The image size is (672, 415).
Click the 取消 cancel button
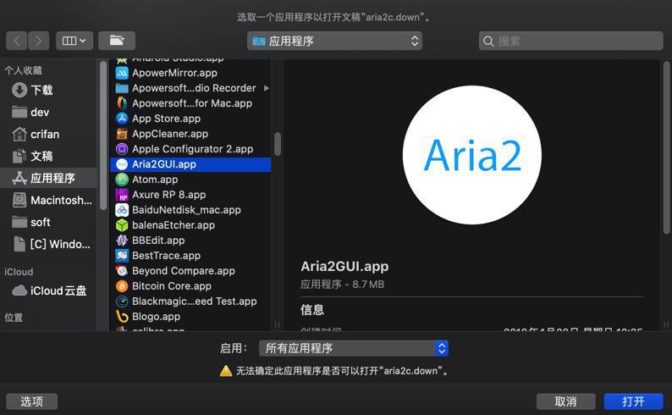click(x=565, y=401)
